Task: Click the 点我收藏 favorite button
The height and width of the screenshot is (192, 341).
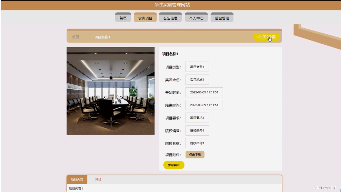Action: pos(267,36)
